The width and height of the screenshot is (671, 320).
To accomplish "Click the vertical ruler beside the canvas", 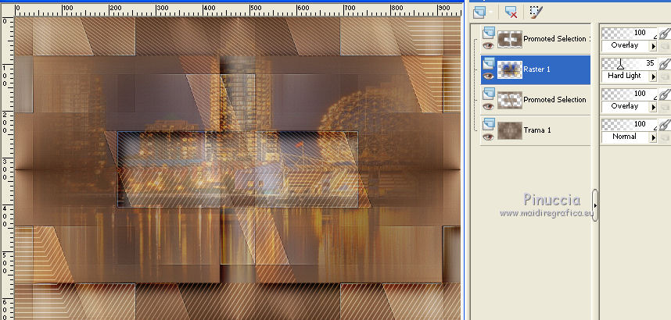I will pyautogui.click(x=7, y=168).
